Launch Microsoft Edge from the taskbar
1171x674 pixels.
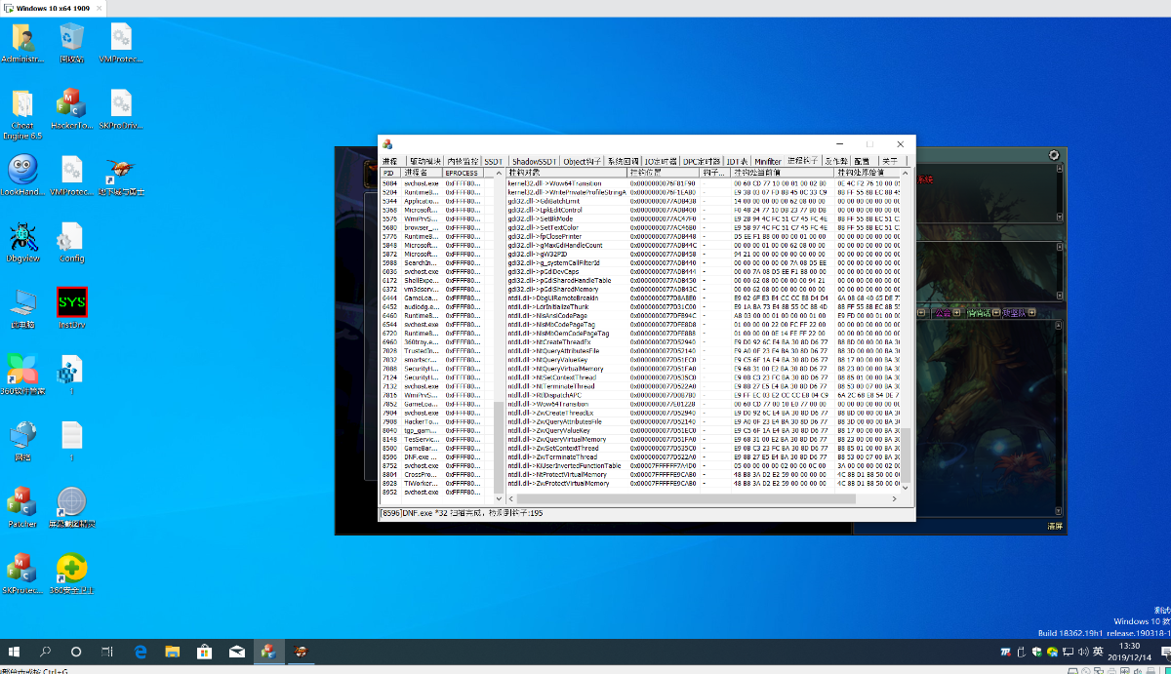[x=141, y=651]
